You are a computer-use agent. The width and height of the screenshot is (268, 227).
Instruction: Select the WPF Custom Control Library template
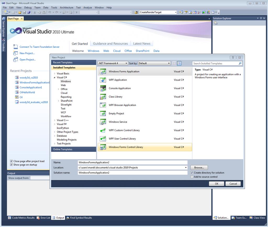(145, 130)
